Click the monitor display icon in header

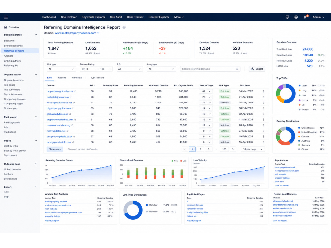[x=287, y=17]
